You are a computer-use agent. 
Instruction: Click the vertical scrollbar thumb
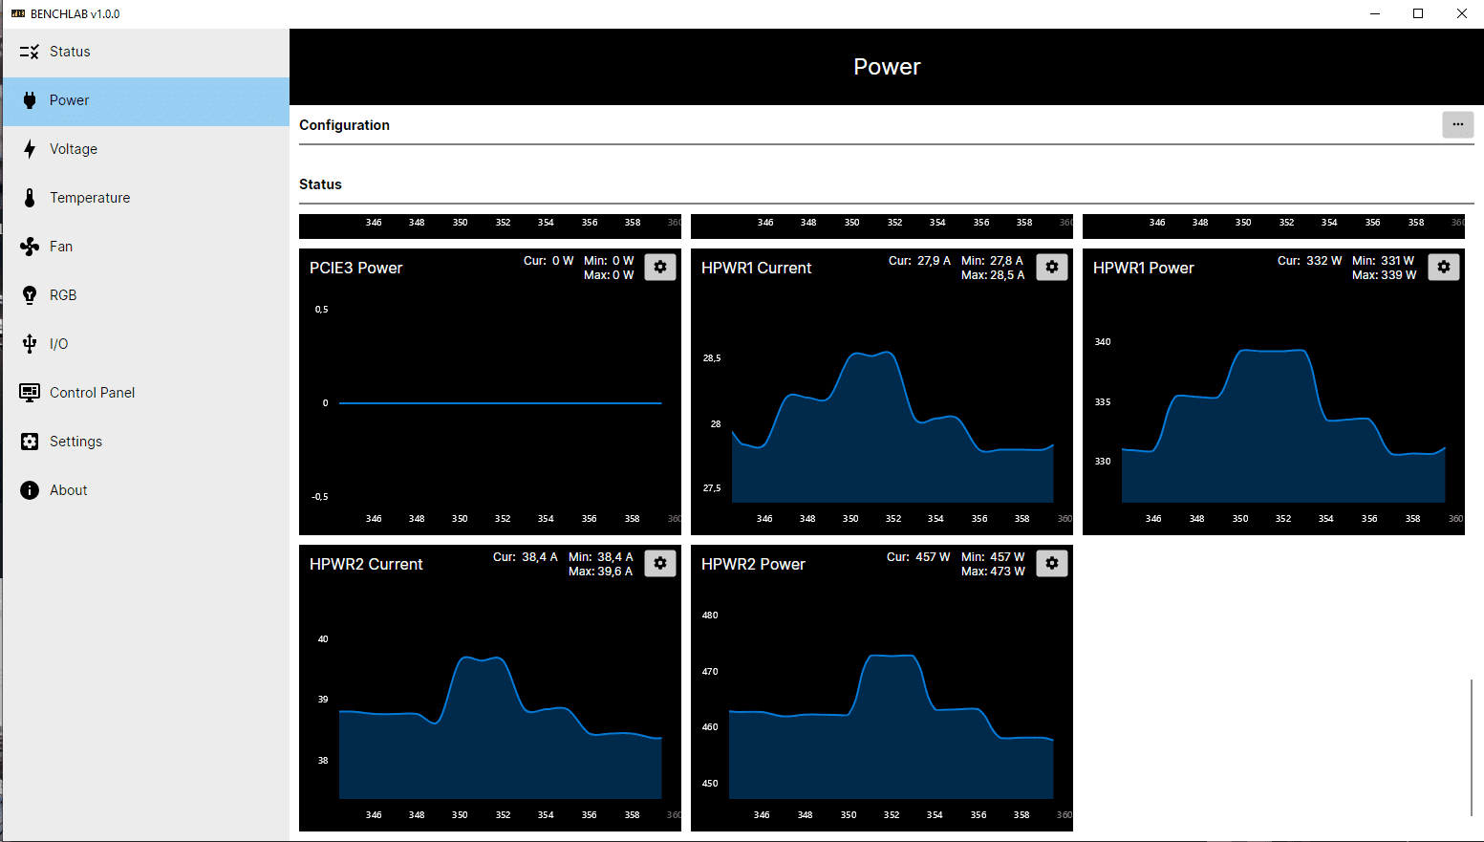1472,747
